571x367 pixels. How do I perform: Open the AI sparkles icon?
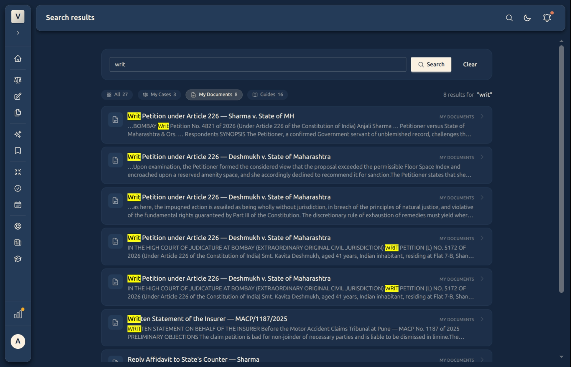tap(18, 134)
